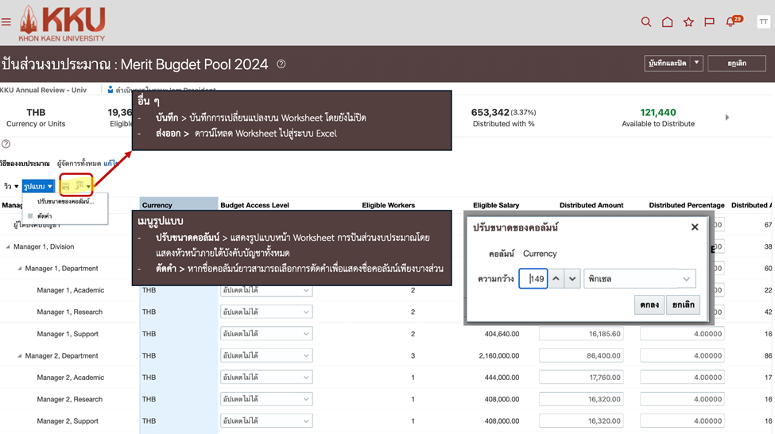Expand the บันทึกและปิด split button arrow

coord(696,63)
